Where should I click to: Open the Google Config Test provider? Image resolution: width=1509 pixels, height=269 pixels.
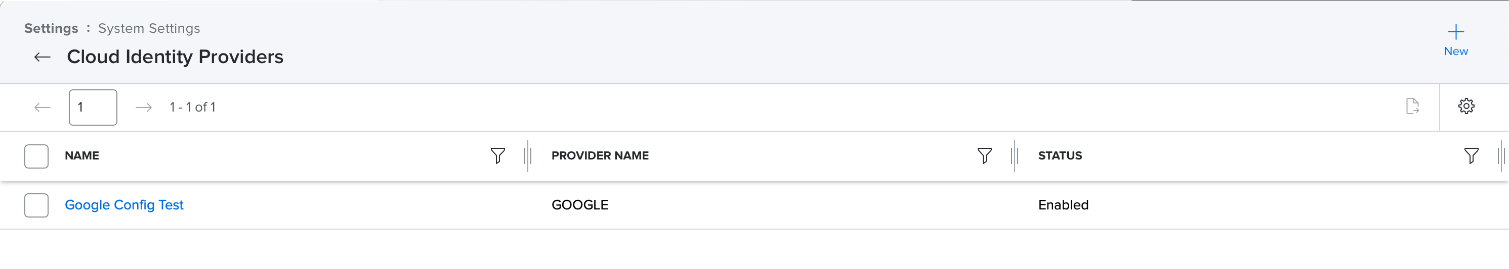coord(124,205)
